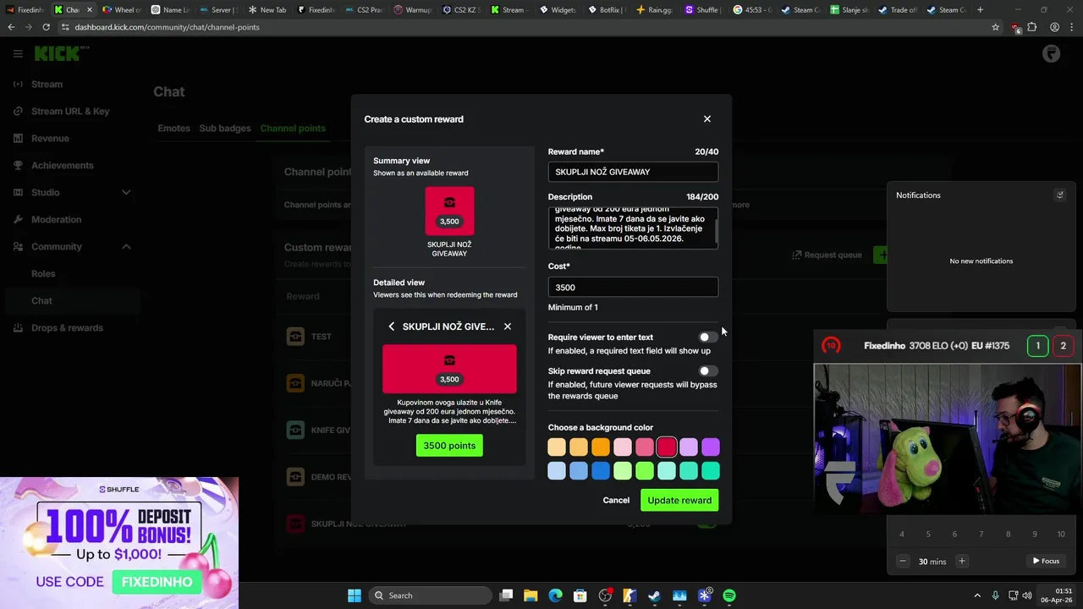Increase the 30 mins timer with plus
The width and height of the screenshot is (1083, 609).
(x=961, y=561)
